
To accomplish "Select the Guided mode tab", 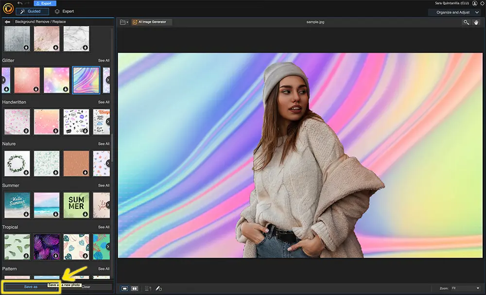I will [x=32, y=11].
